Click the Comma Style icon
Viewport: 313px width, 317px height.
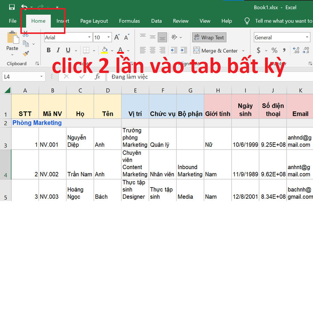coord(284,50)
